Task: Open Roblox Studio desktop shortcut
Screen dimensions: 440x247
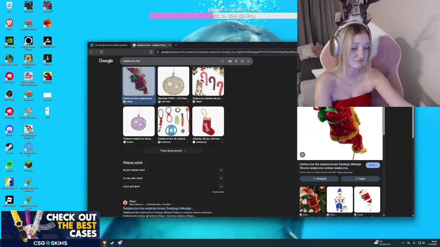Action: click(x=9, y=201)
